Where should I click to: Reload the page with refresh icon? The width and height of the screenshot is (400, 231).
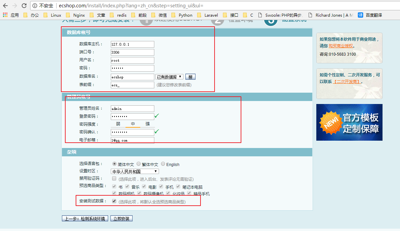24,6
